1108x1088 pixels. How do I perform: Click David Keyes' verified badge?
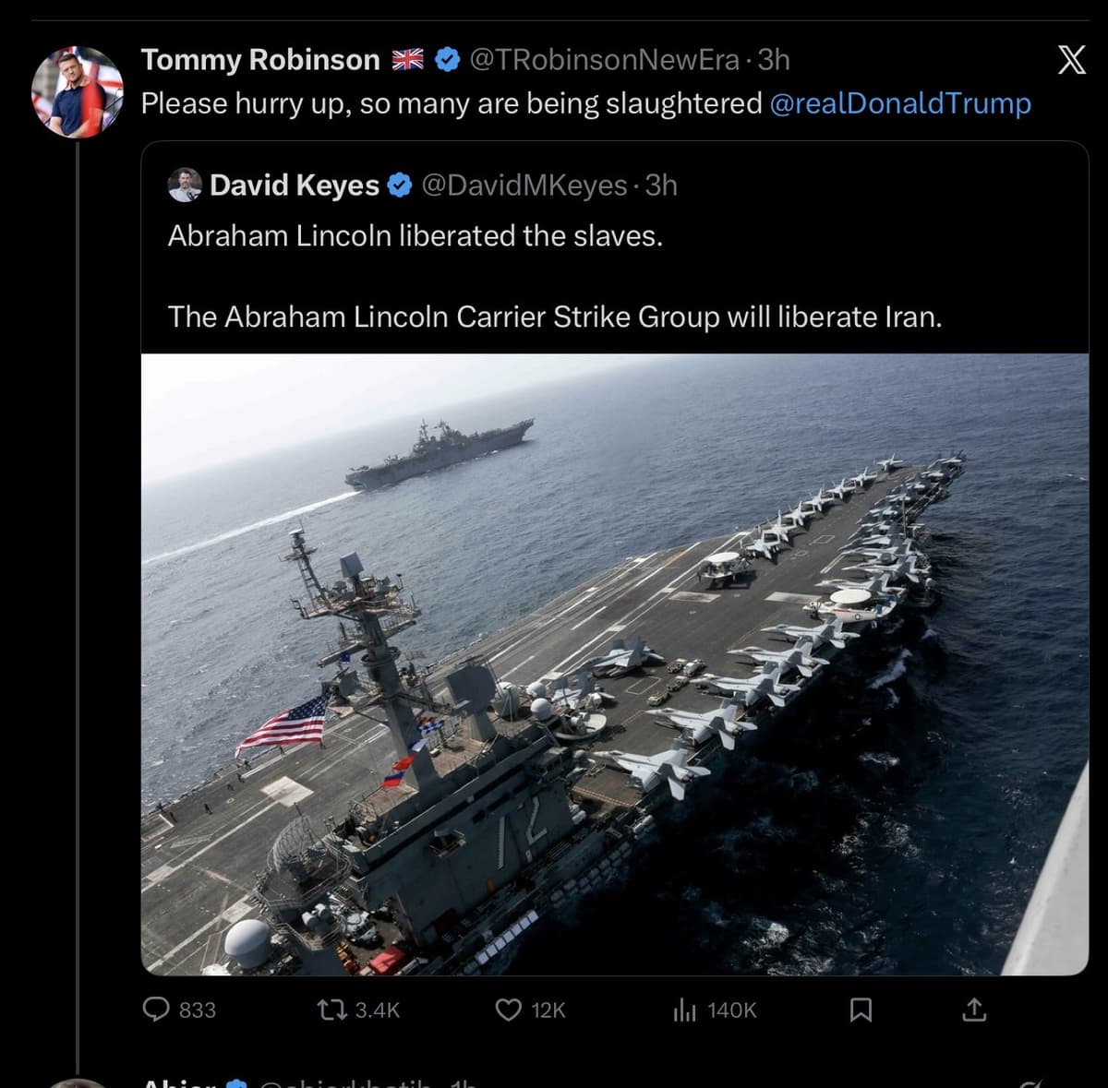pyautogui.click(x=397, y=185)
